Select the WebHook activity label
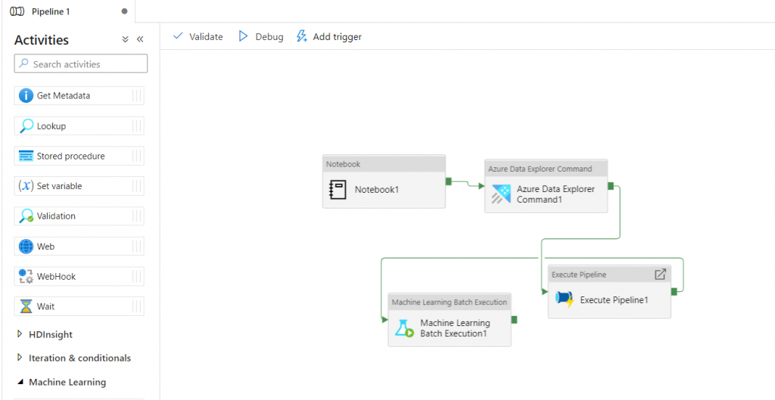 56,276
